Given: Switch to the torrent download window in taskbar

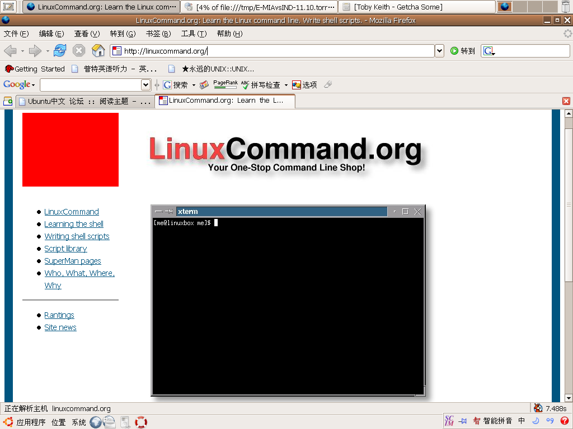Looking at the screenshot, I should point(260,7).
